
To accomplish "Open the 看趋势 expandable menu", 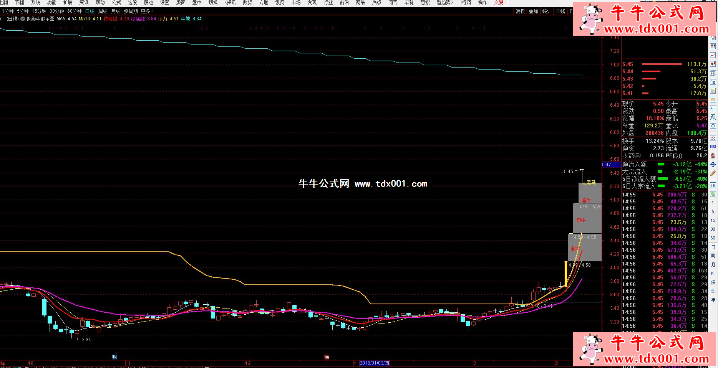I will (x=444, y=2).
